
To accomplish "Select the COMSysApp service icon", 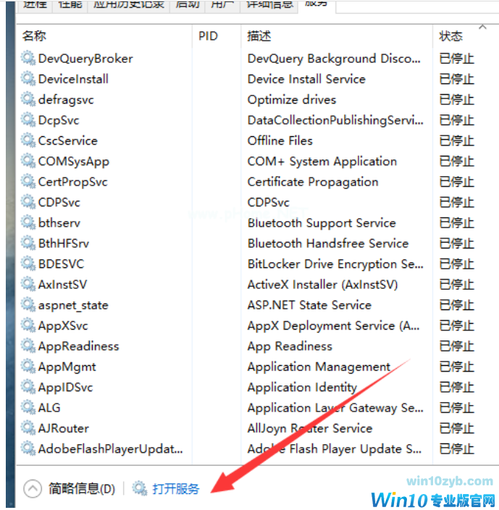I will [x=28, y=162].
